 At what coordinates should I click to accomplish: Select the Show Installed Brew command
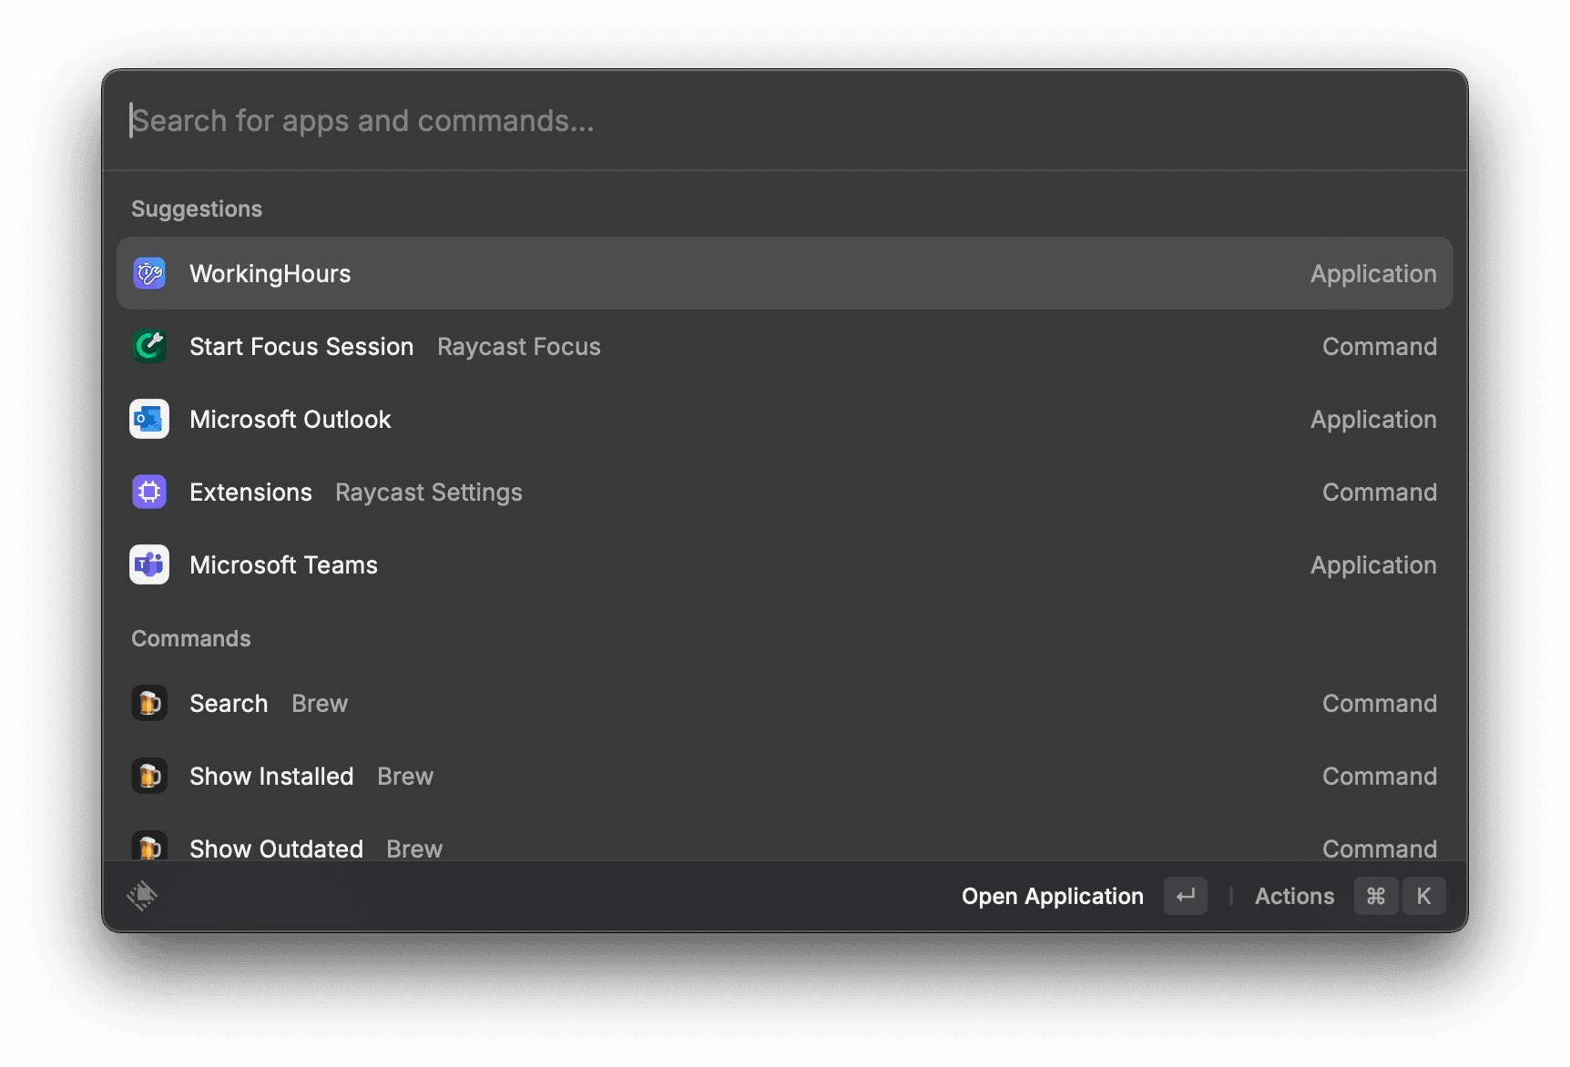tap(270, 775)
